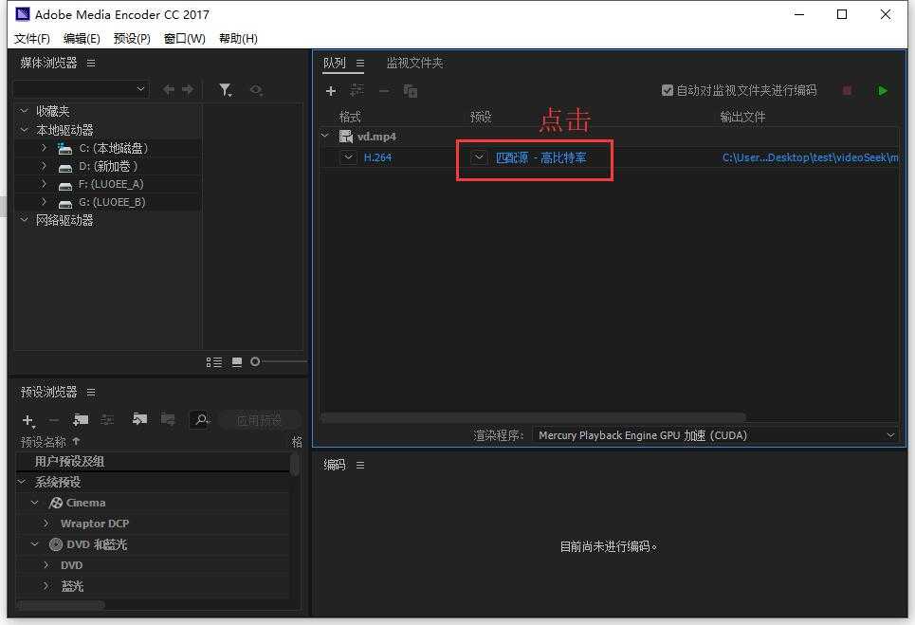Open the 帮助(H) menu

(238, 39)
